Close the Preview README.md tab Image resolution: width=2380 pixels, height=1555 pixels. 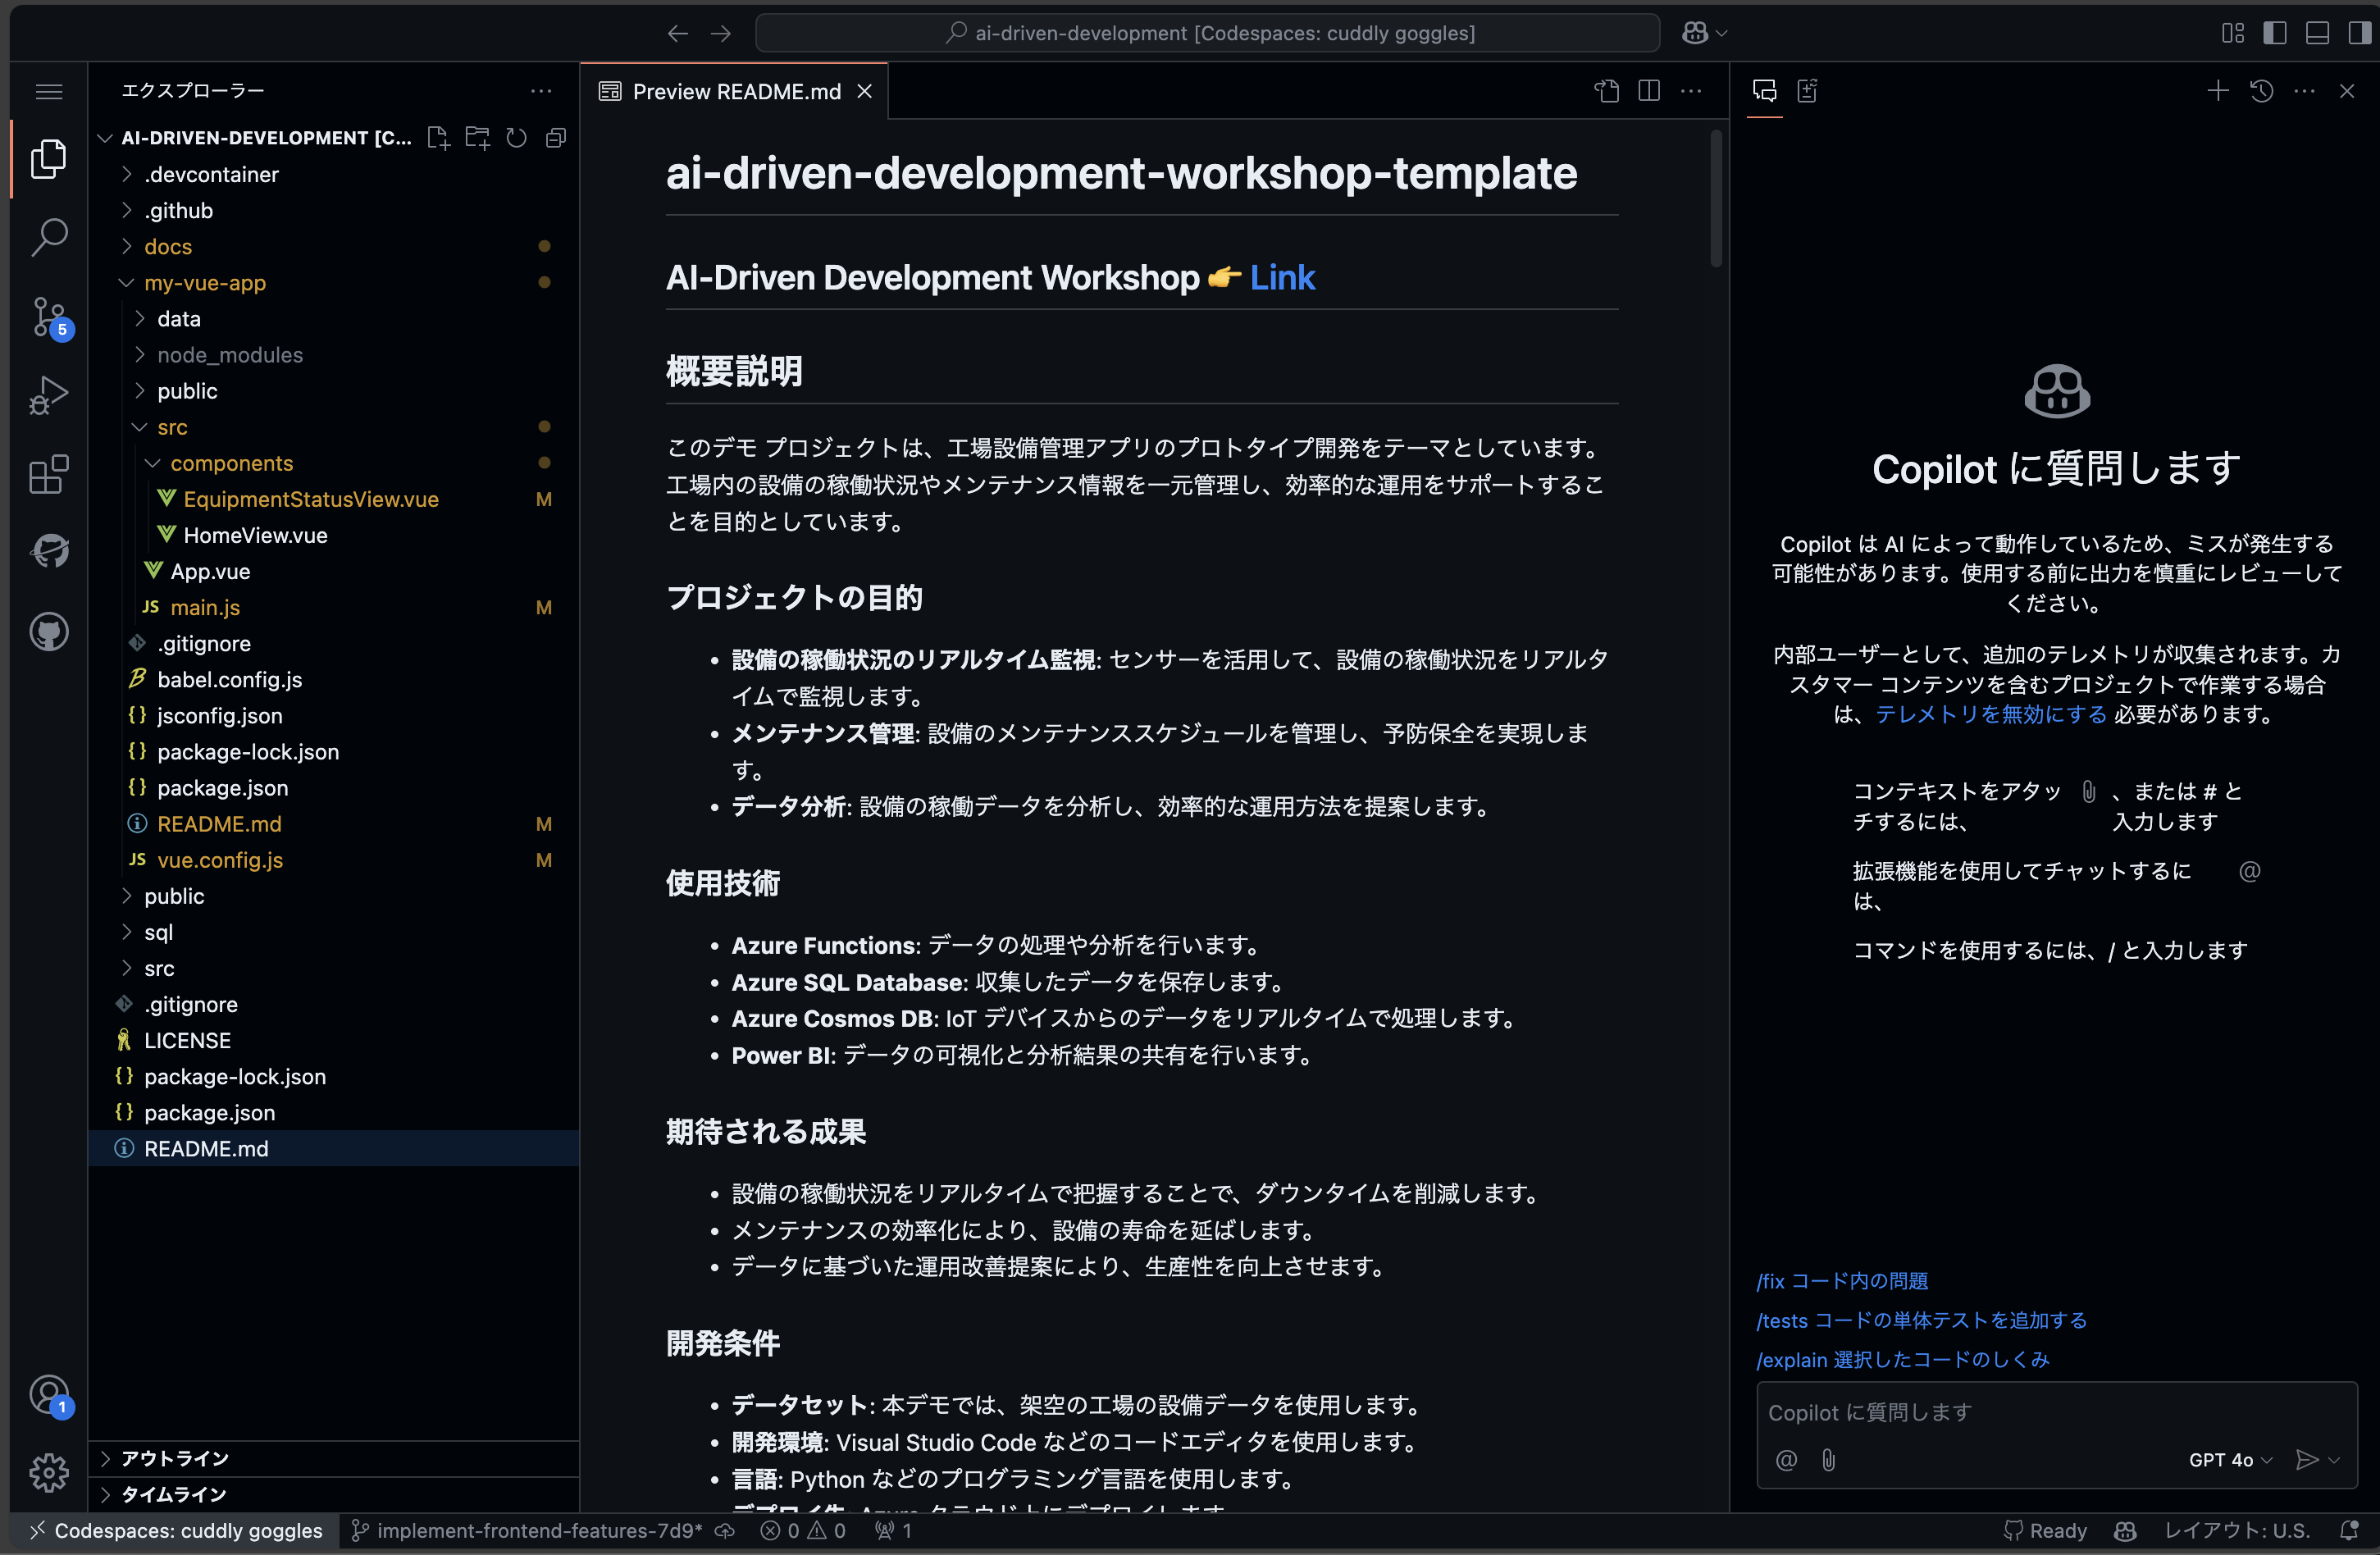865,91
